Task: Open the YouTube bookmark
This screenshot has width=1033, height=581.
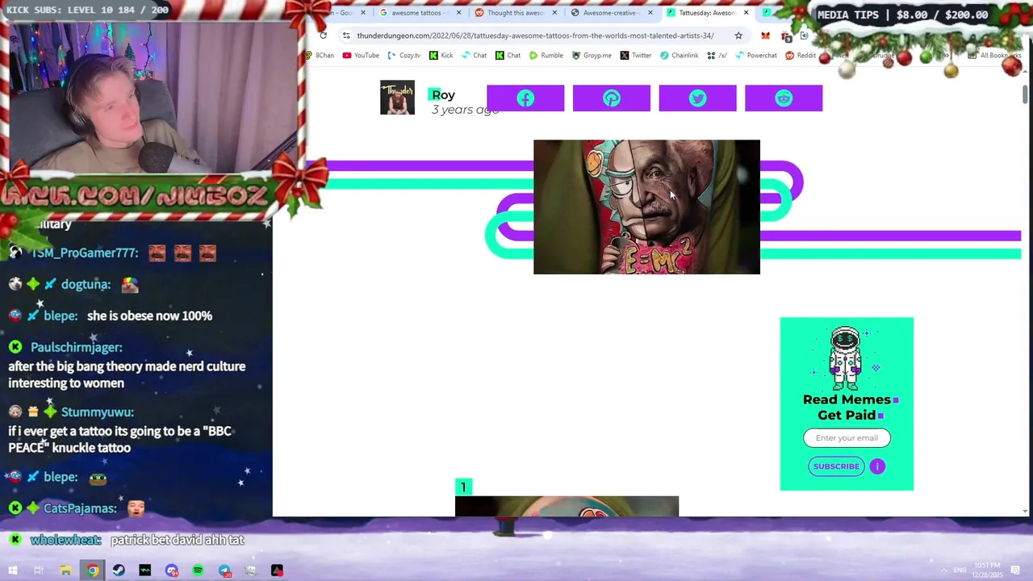Action: [x=361, y=56]
